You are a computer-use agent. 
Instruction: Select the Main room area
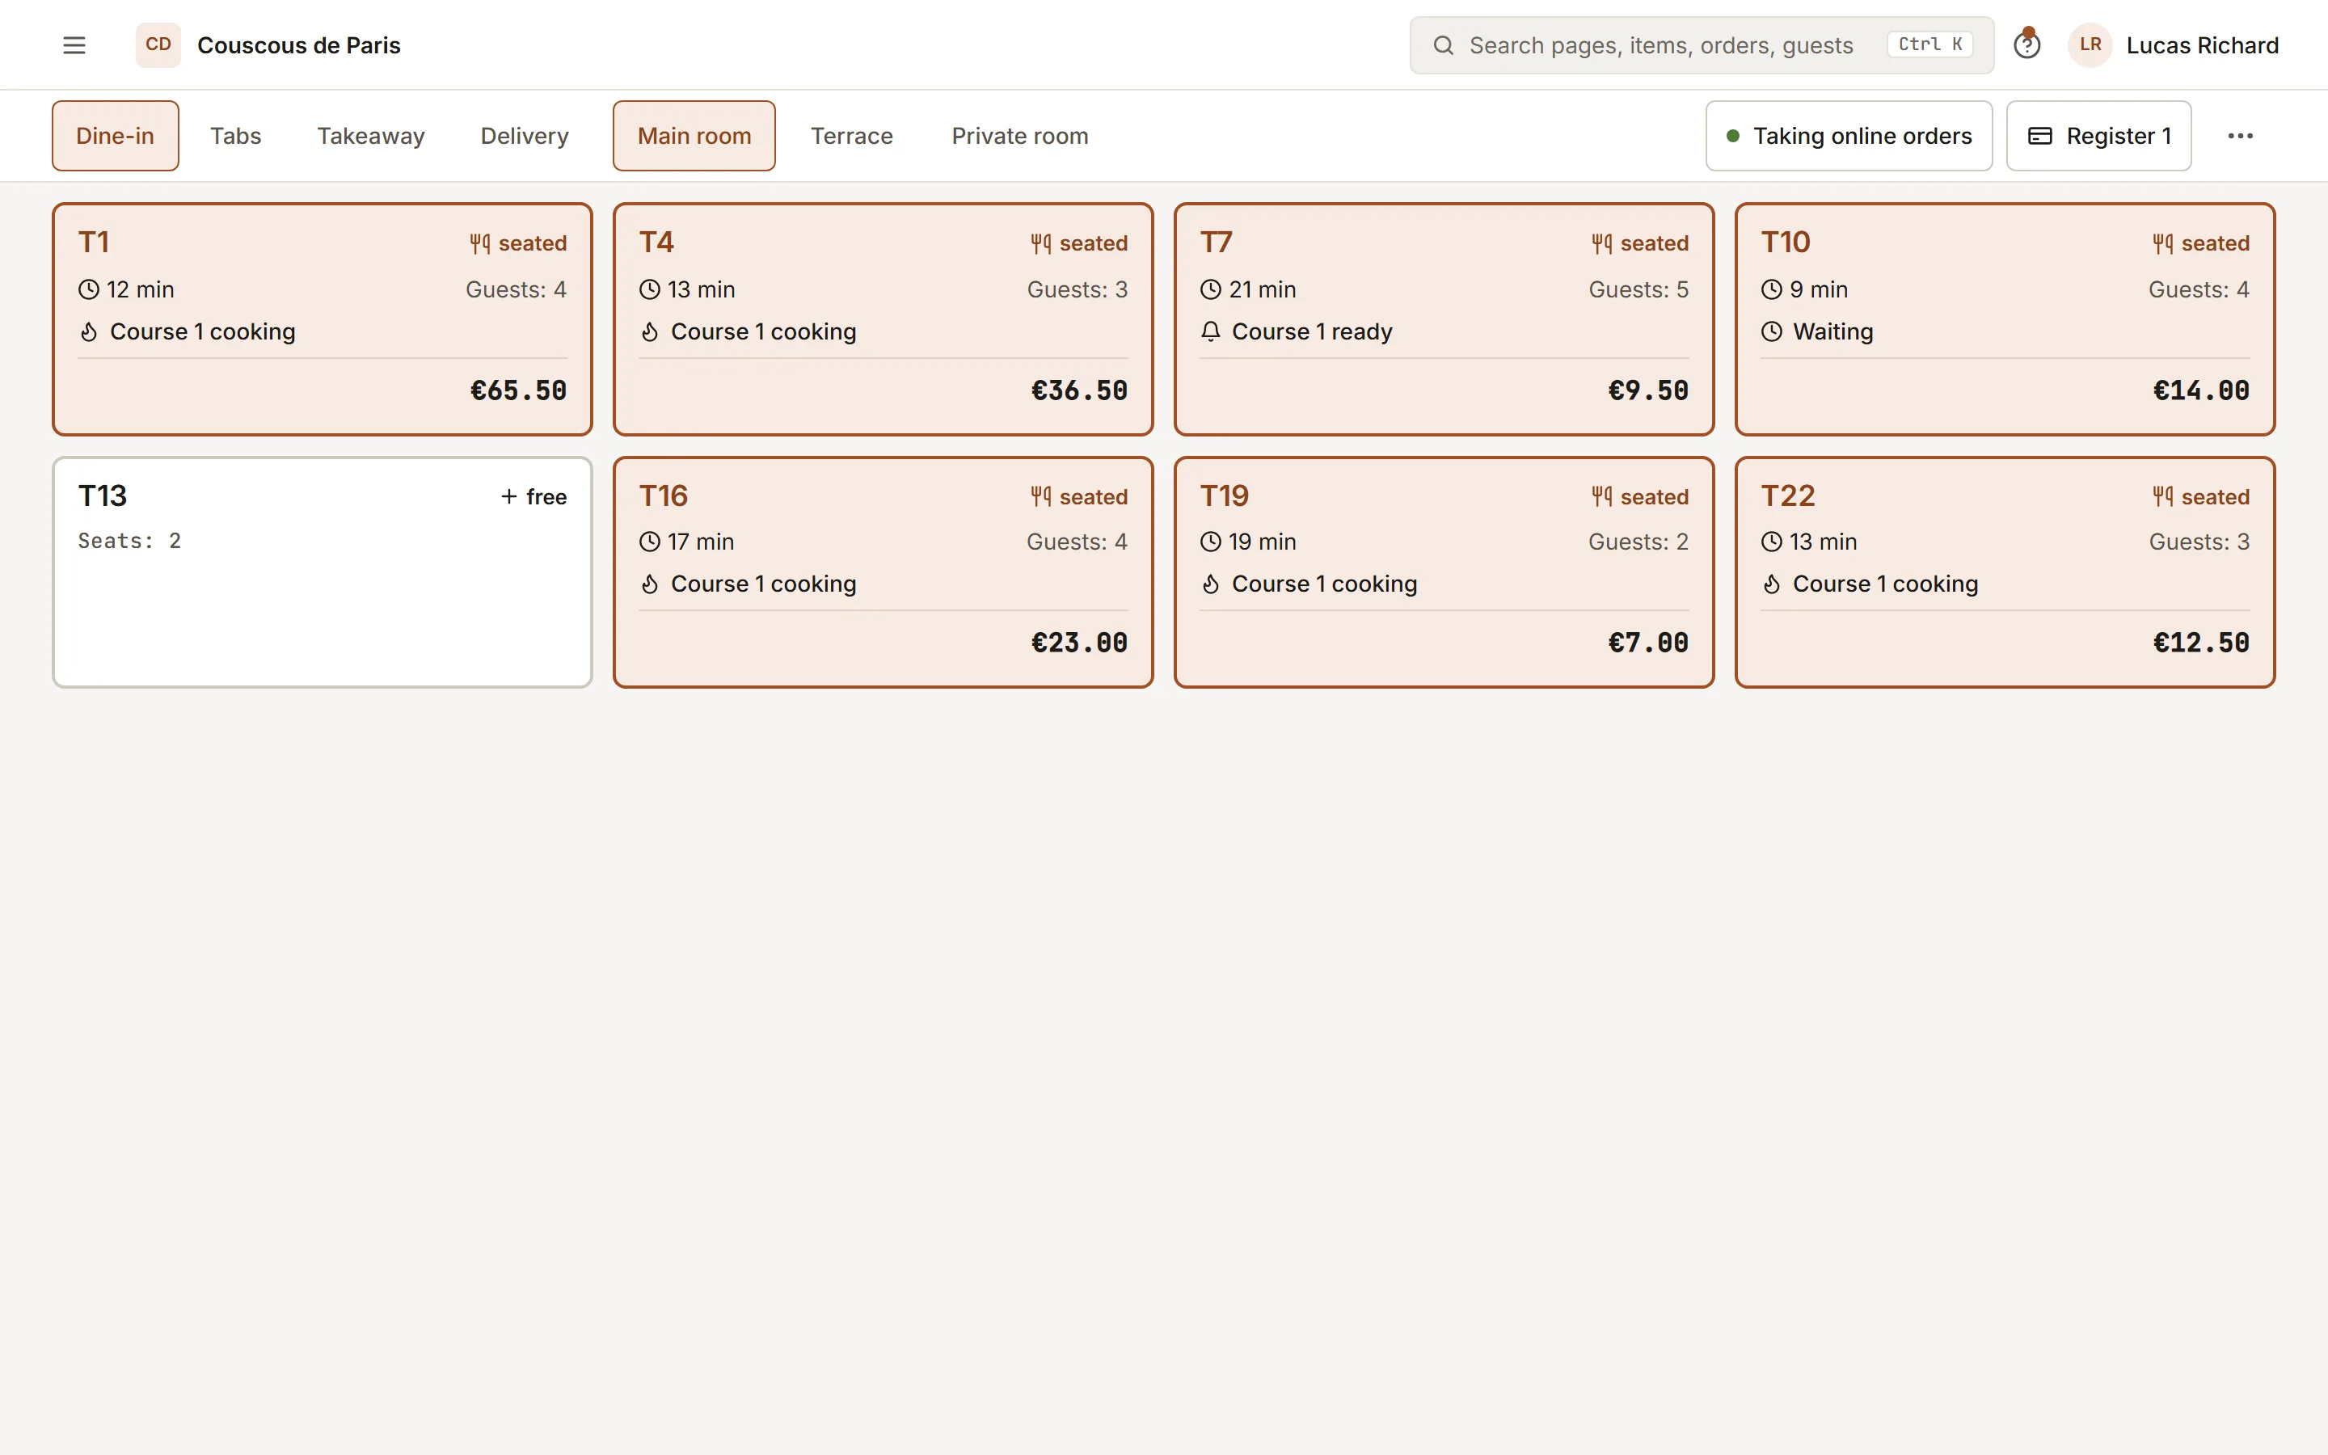(694, 136)
